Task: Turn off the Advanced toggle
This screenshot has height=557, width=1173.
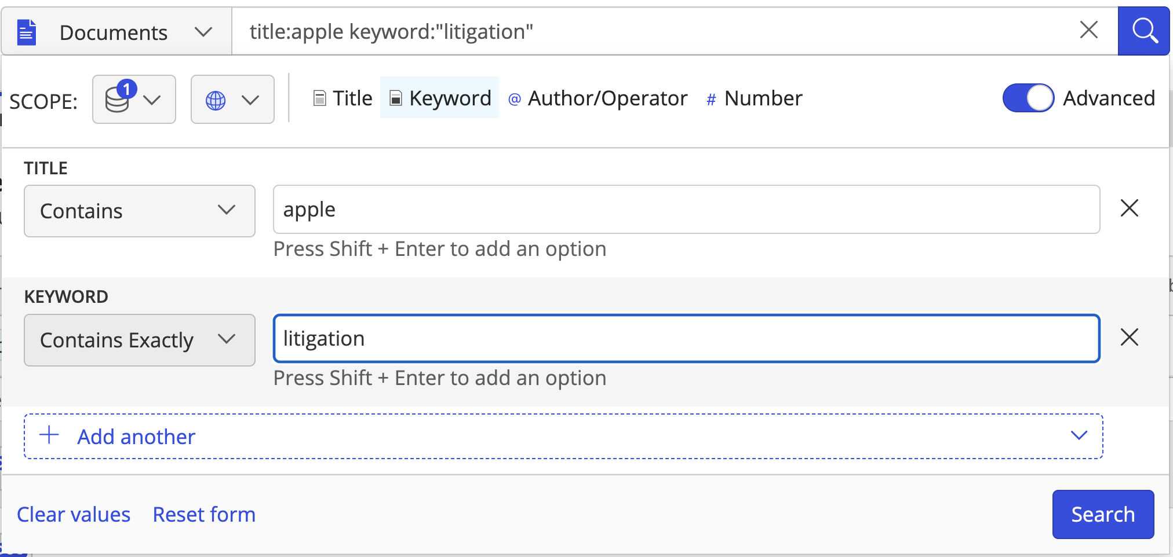Action: click(x=1028, y=98)
